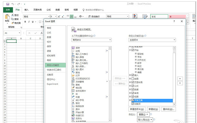This screenshot has height=123, width=197.
Task: Click the Format Painter brush in the ribbon
Action: (13, 23)
